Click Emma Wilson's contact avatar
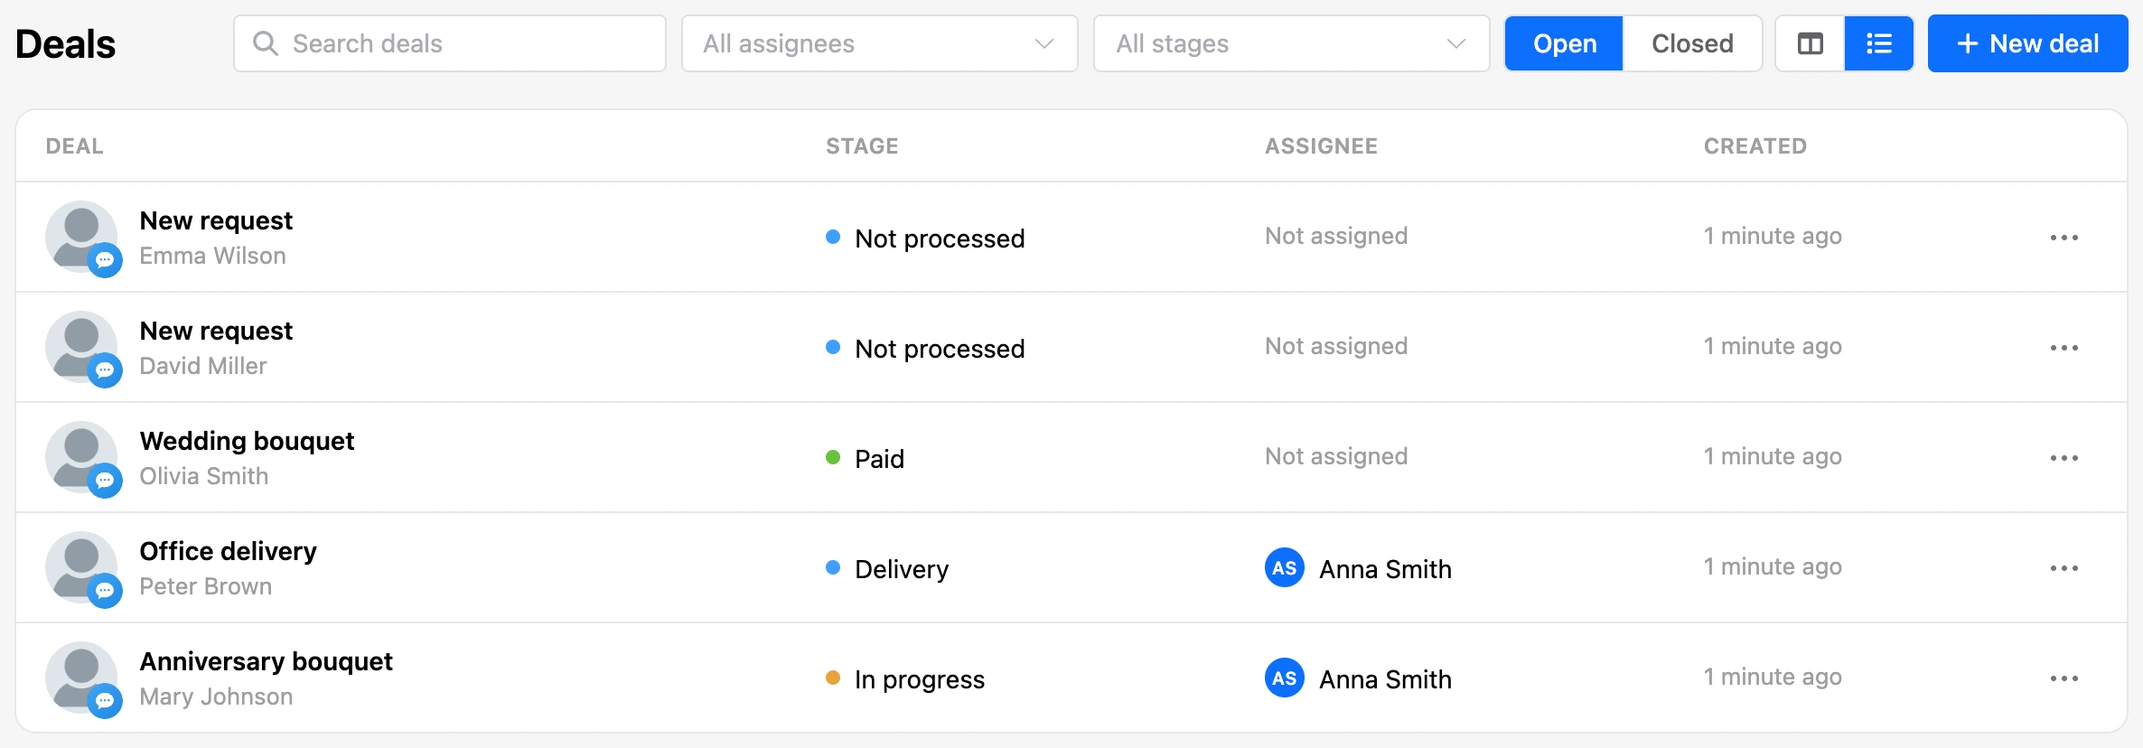Viewport: 2143px width, 748px height. (x=82, y=238)
